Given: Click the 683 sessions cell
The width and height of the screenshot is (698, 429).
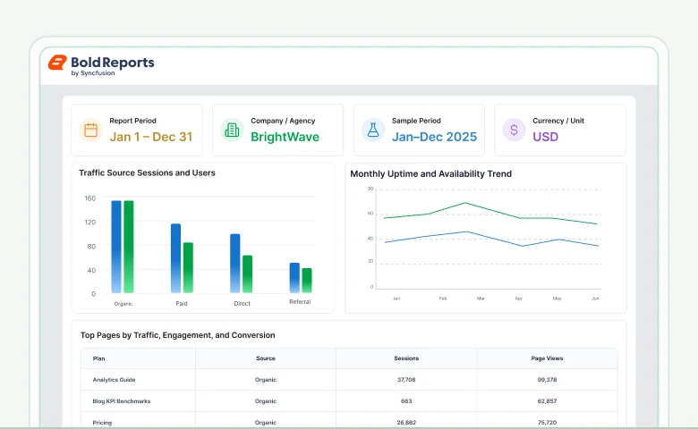Looking at the screenshot, I should click(406, 401).
